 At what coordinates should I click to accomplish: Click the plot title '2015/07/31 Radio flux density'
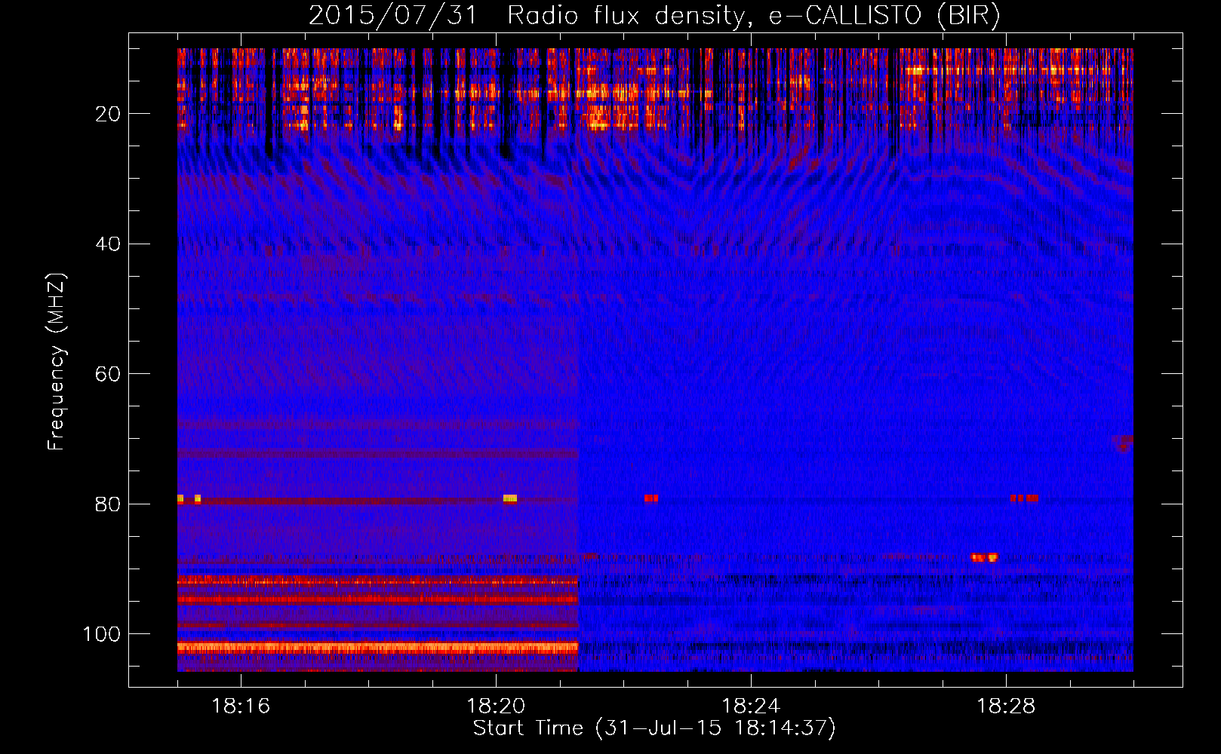pos(526,16)
